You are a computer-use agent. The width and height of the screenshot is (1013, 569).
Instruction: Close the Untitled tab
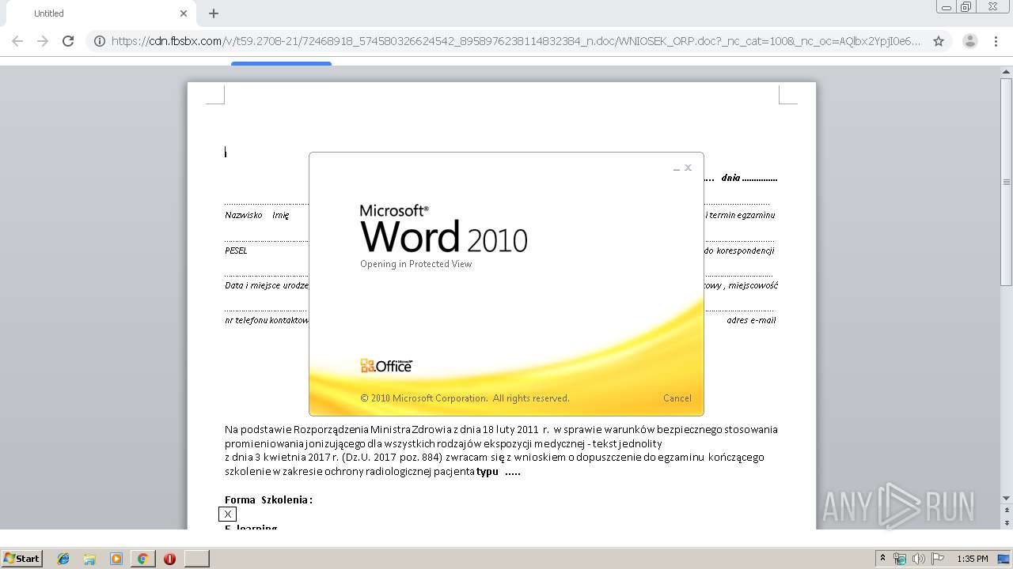pyautogui.click(x=184, y=13)
